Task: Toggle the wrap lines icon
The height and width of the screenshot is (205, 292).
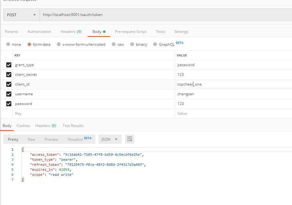Action: pos(130,139)
